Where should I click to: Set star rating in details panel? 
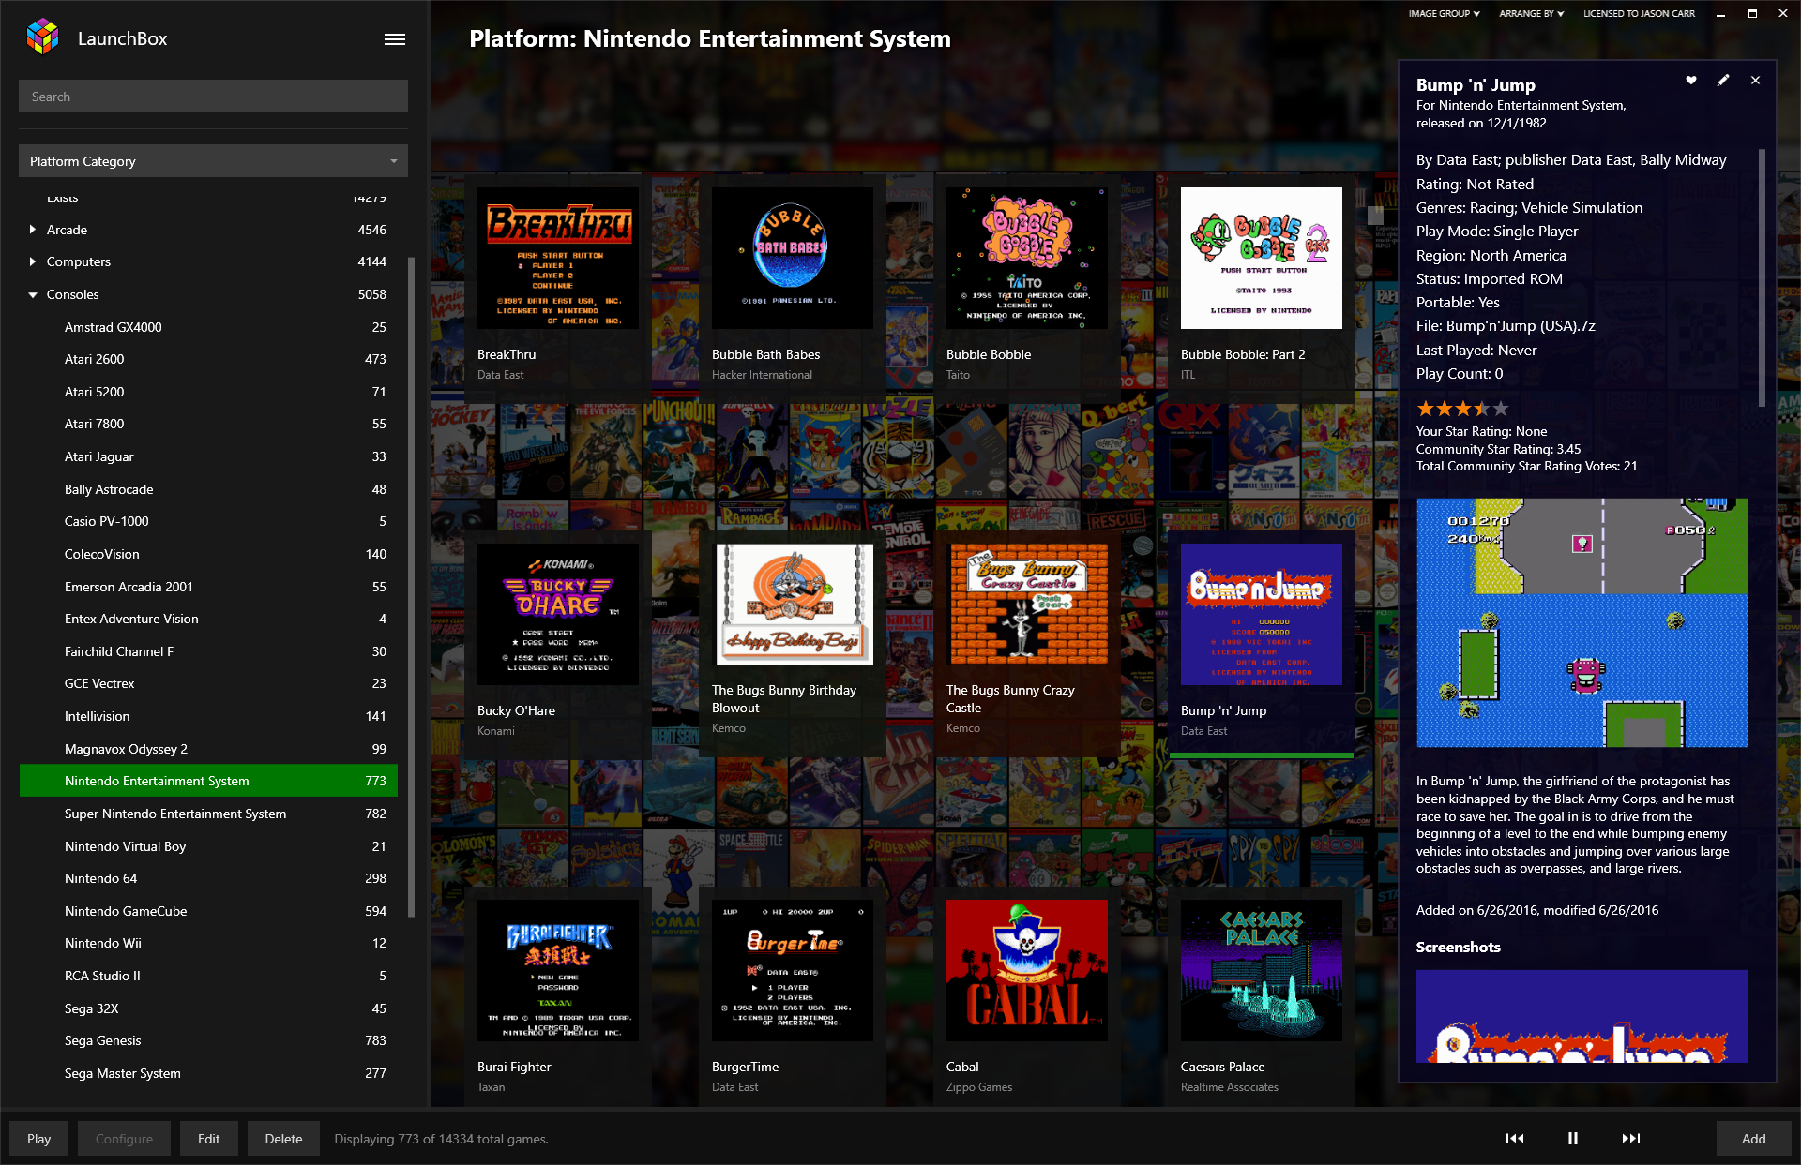pyautogui.click(x=1462, y=409)
